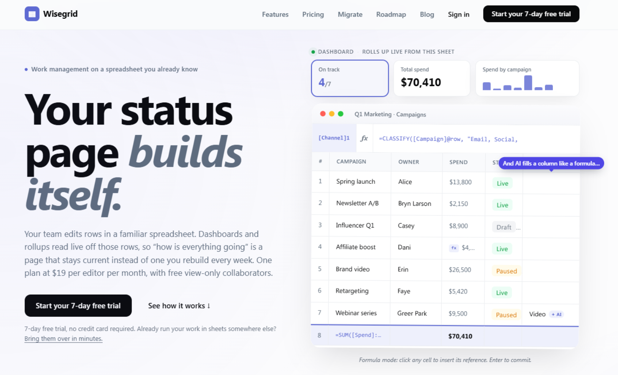Visit the Blog nav link
This screenshot has width=618, height=375.
(x=427, y=14)
